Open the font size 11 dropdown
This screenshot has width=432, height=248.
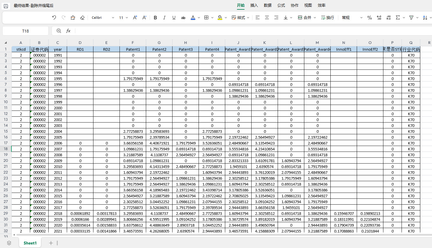[123, 18]
